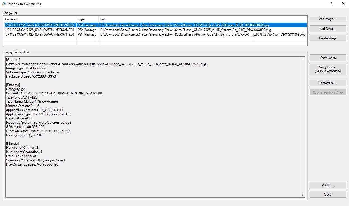Click the Delete Image button
The height and width of the screenshot is (206, 349).
pos(328,38)
